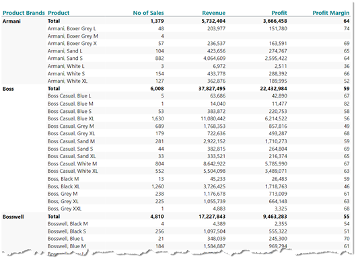
Task: Click the Revenue column header
Action: 213,13
